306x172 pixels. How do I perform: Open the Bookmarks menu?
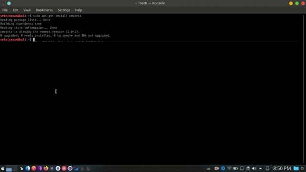[x=44, y=10]
